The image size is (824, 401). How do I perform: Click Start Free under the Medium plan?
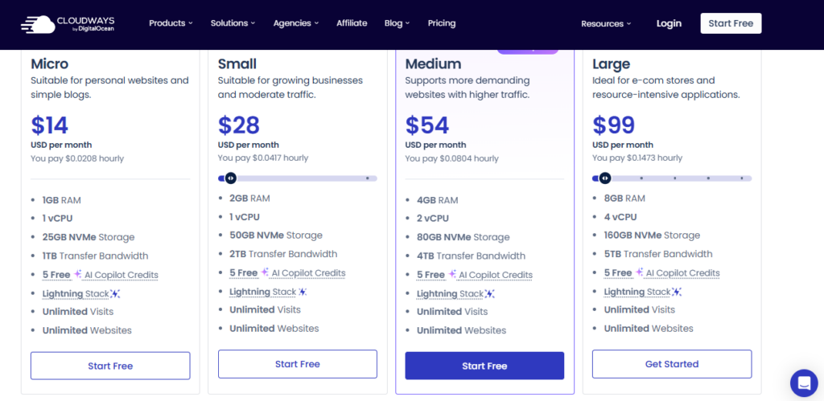click(484, 366)
